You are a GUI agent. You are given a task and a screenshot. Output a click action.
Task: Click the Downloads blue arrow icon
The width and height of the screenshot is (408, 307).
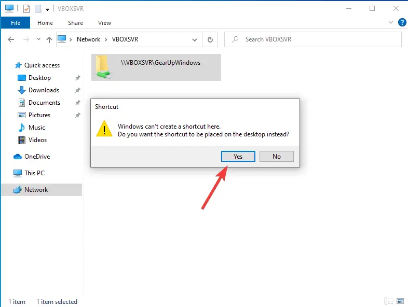coord(22,90)
